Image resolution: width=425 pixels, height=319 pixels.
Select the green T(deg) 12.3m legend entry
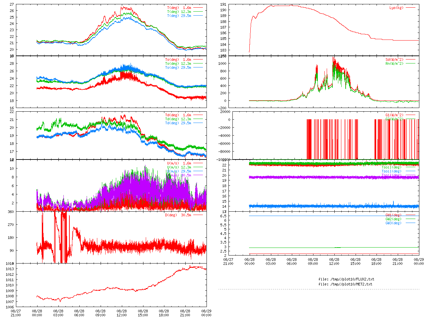tap(179, 12)
